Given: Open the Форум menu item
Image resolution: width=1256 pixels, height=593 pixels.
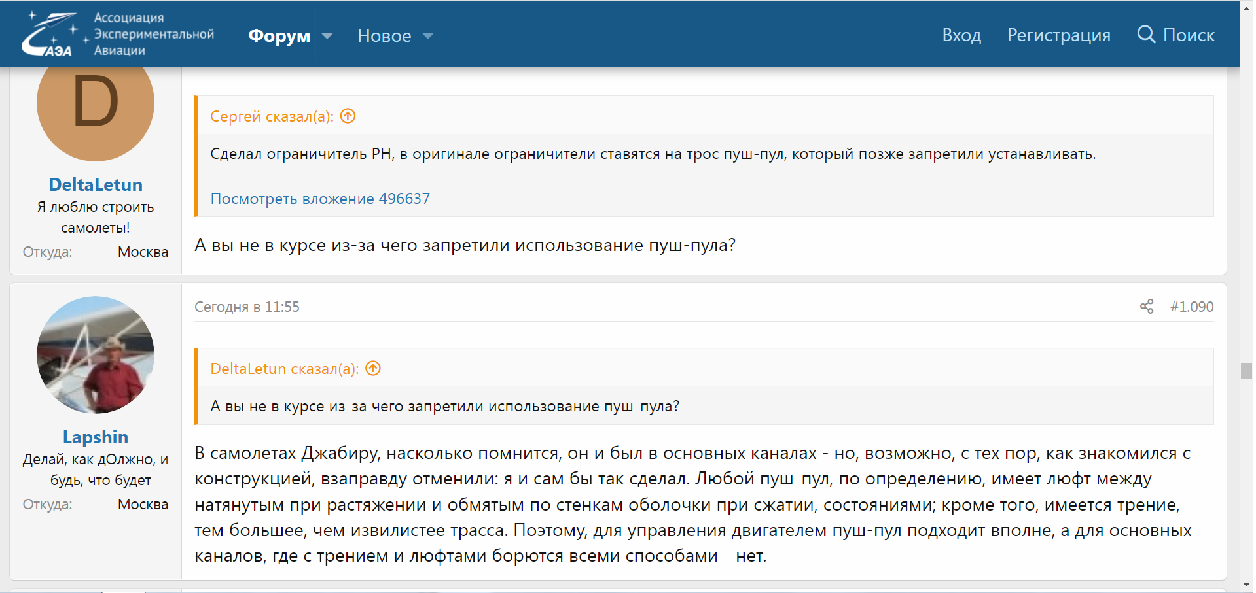Looking at the screenshot, I should click(279, 36).
